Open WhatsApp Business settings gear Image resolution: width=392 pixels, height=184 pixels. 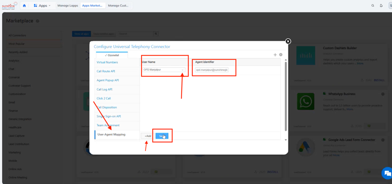(382, 94)
